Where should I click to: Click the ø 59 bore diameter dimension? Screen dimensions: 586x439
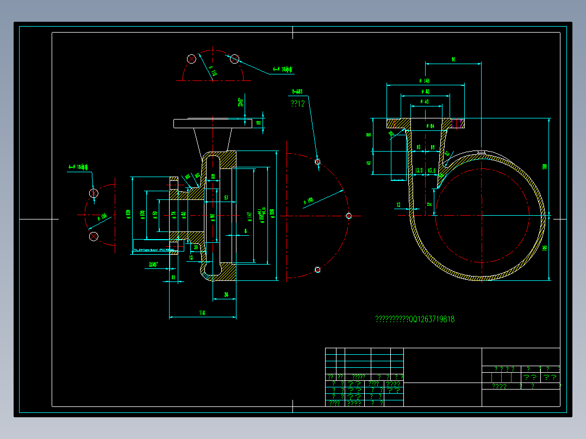[x=155, y=215]
